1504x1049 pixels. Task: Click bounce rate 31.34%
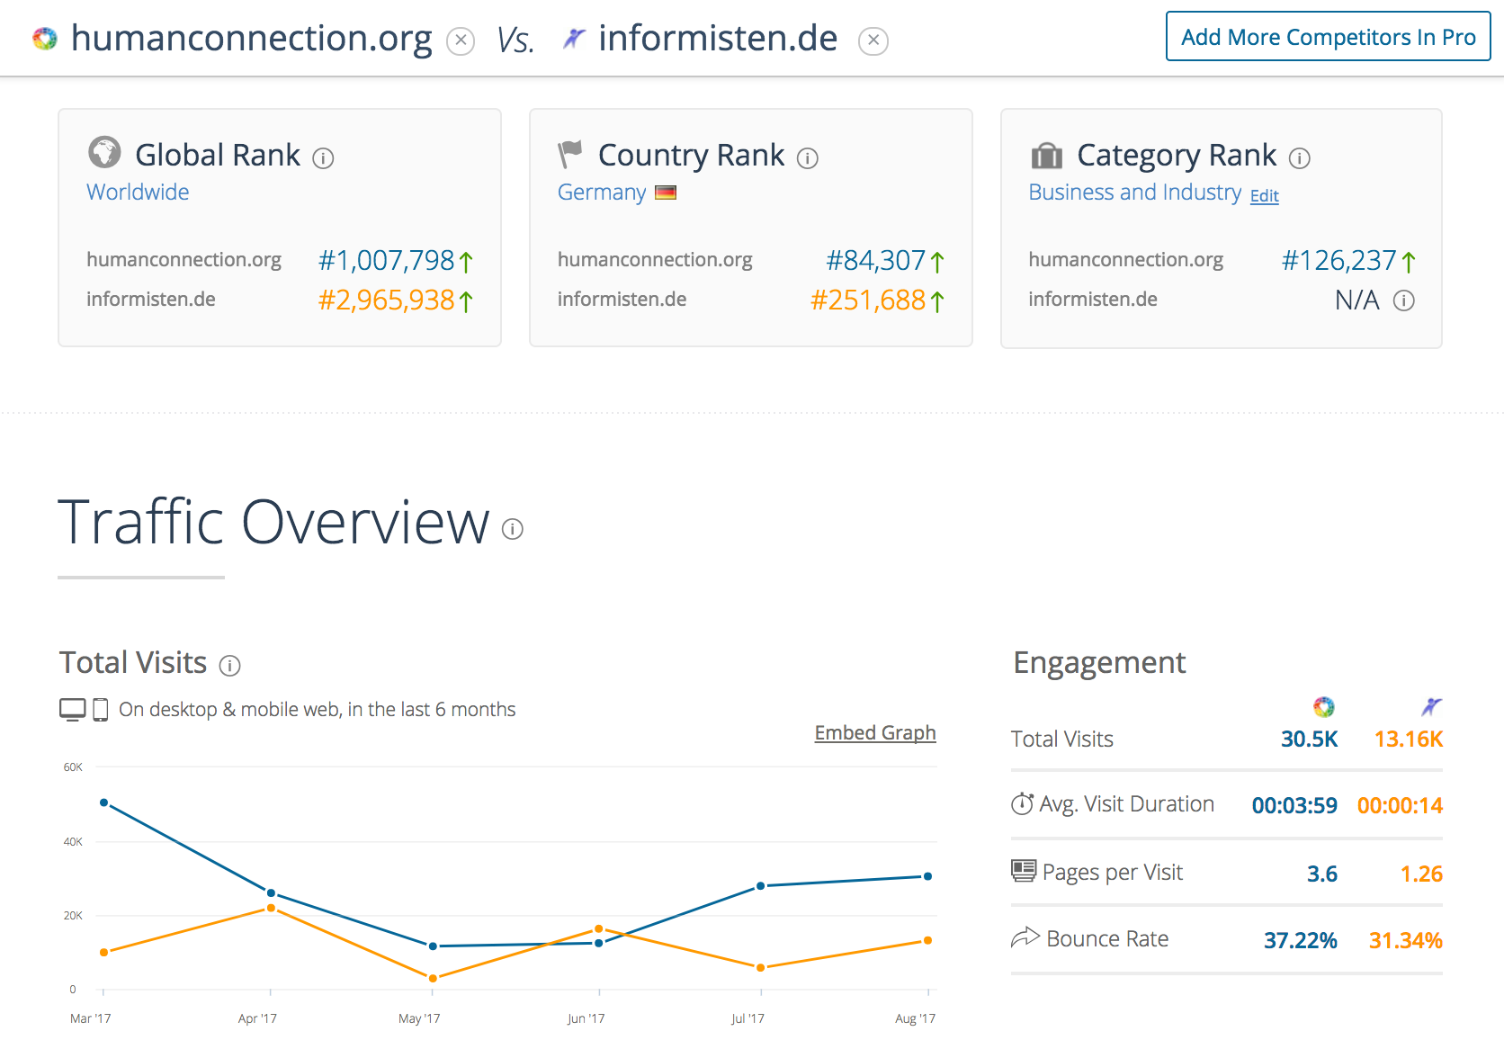[x=1405, y=940]
